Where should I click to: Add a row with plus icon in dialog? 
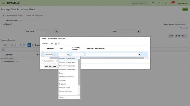[52, 44]
